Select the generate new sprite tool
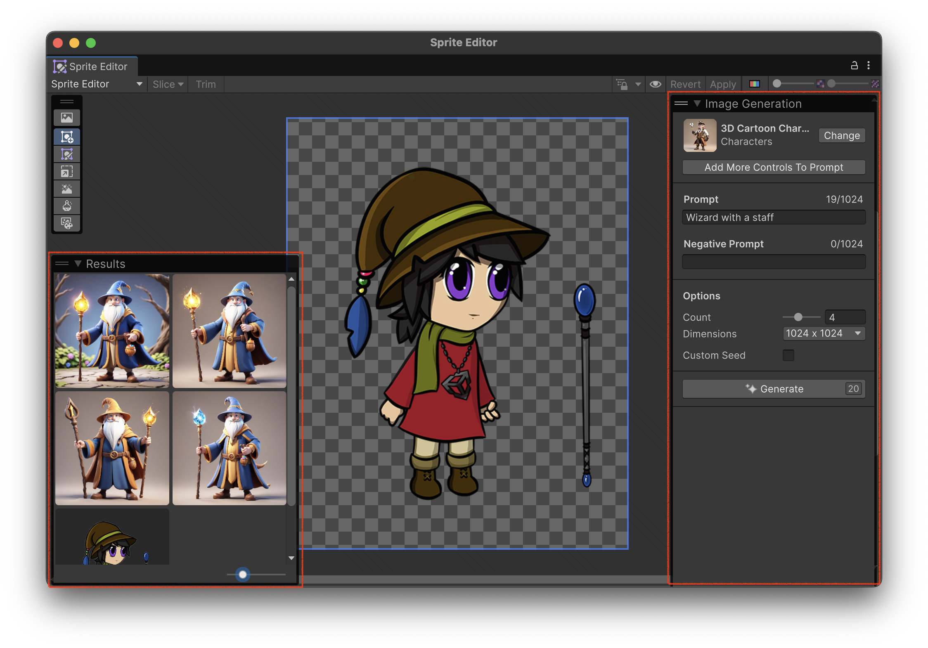The width and height of the screenshot is (928, 648). pyautogui.click(x=67, y=136)
